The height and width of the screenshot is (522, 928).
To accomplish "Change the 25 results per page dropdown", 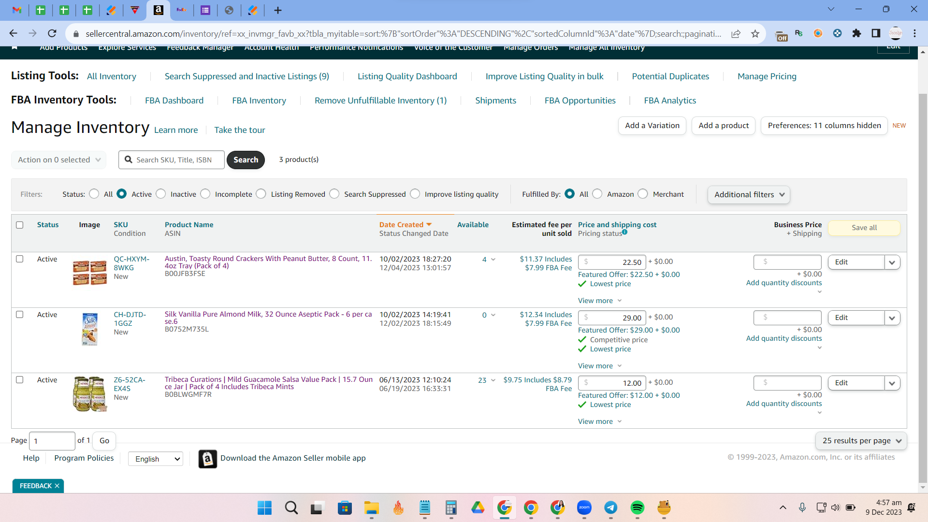I will coord(861,441).
